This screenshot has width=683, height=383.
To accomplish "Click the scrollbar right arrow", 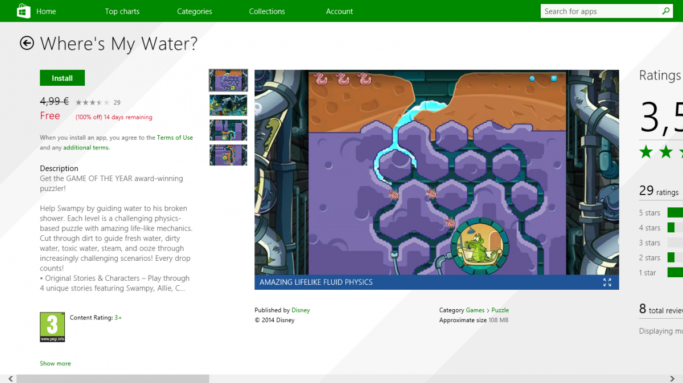I will click(673, 378).
